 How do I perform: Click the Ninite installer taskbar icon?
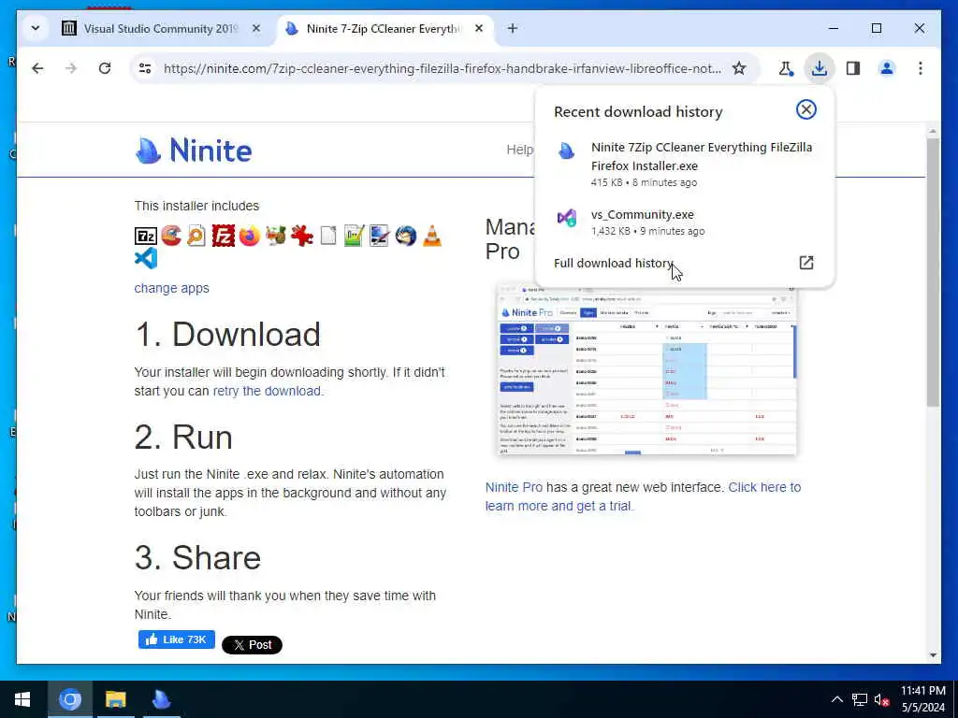(161, 699)
